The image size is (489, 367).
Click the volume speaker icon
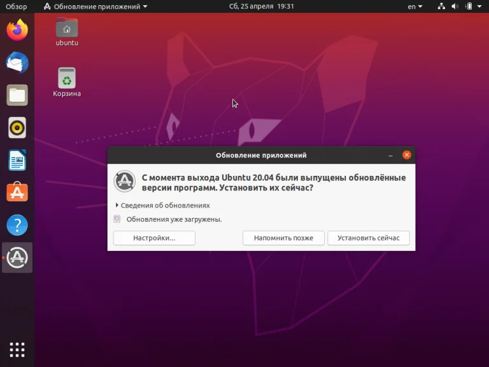[455, 6]
